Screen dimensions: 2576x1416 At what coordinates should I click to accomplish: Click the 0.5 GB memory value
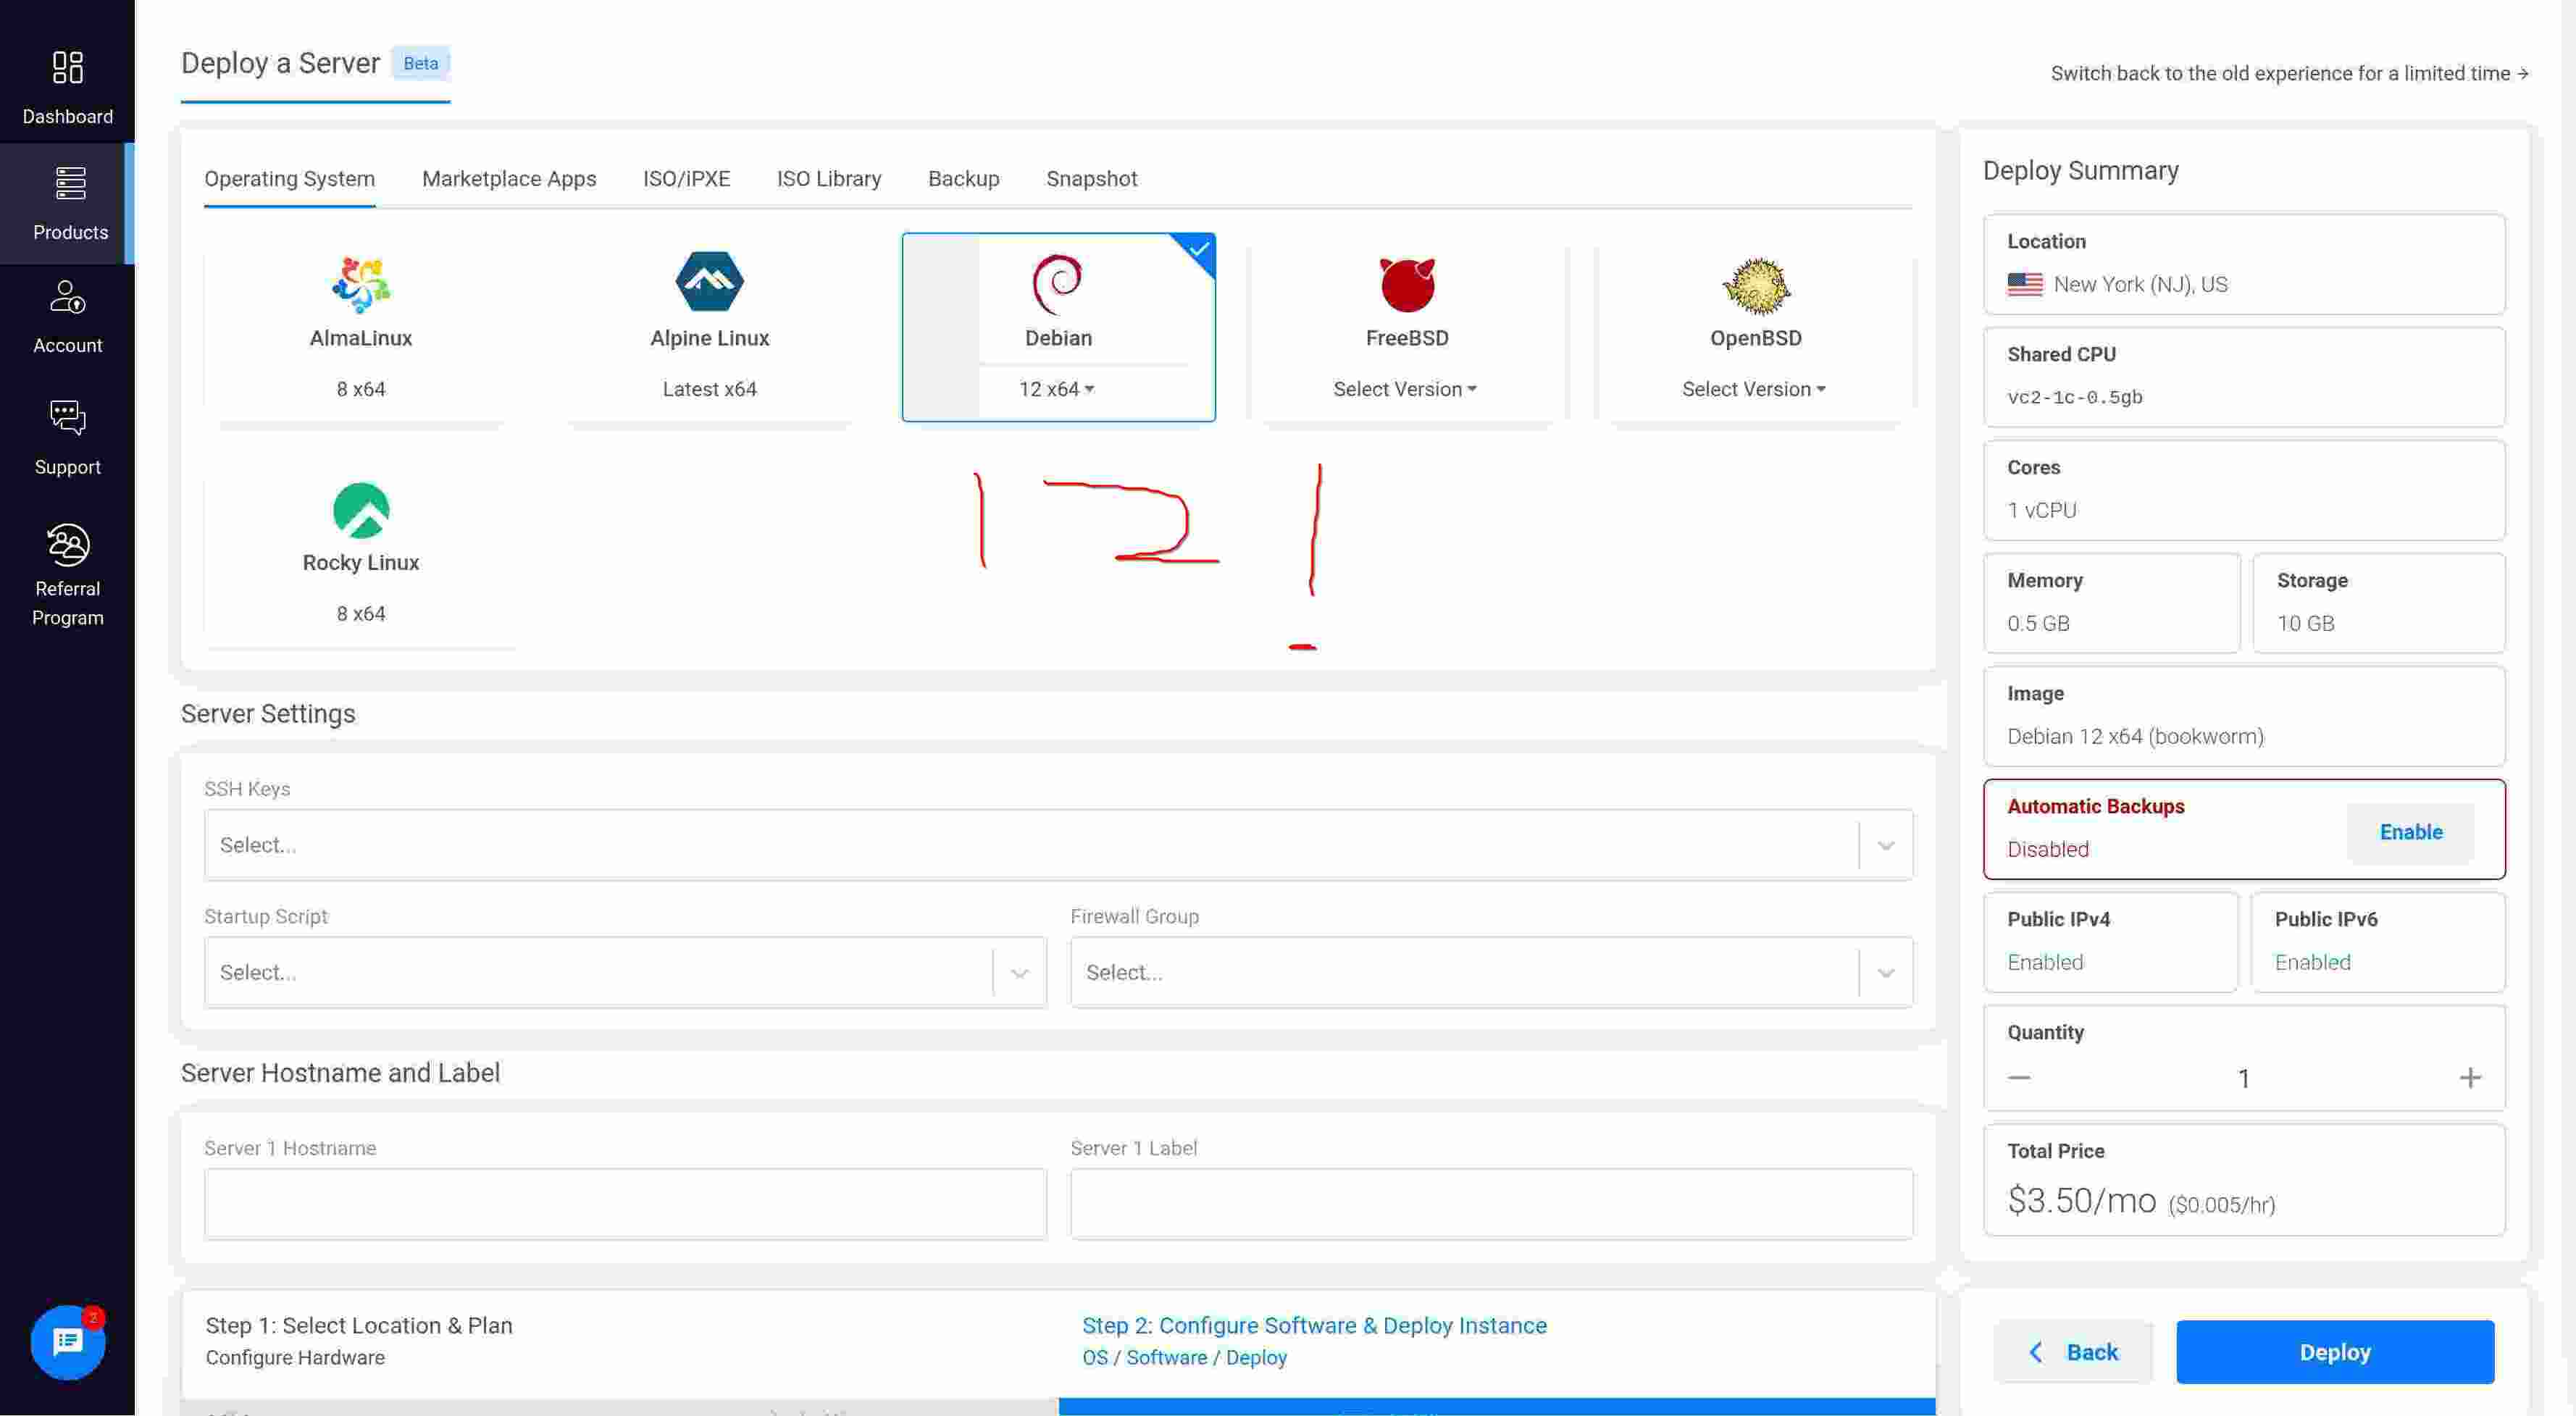pyautogui.click(x=2038, y=623)
